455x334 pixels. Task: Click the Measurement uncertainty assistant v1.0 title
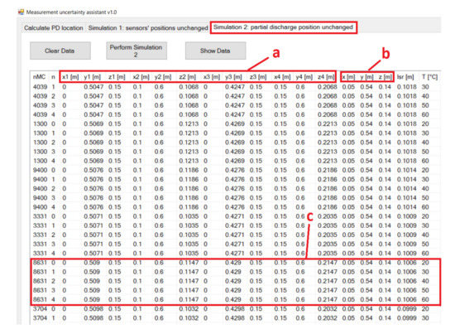(71, 12)
